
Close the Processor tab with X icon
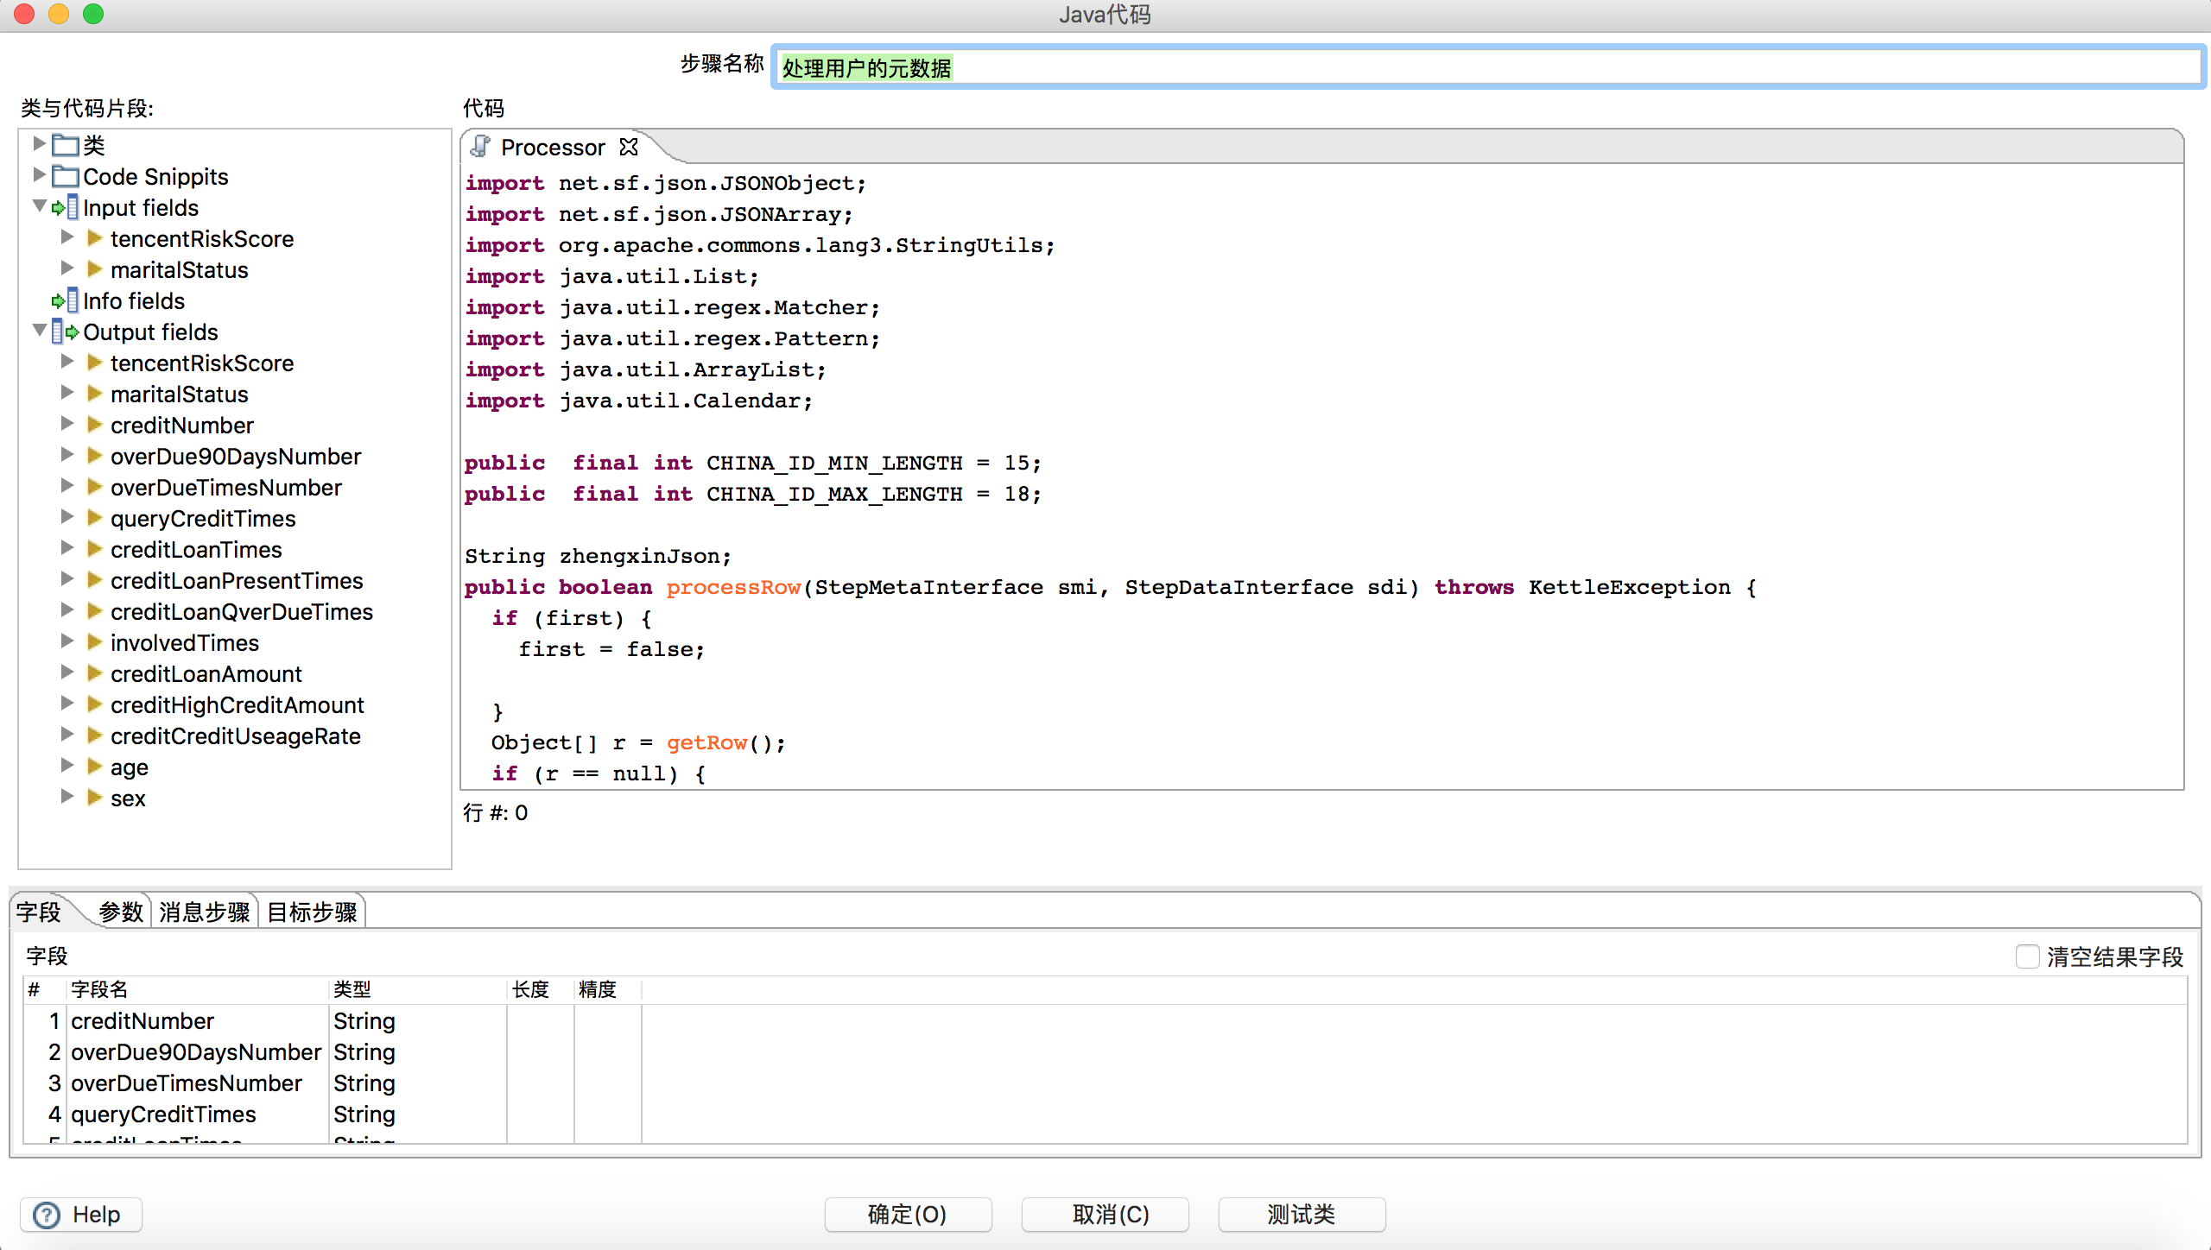pyautogui.click(x=629, y=148)
